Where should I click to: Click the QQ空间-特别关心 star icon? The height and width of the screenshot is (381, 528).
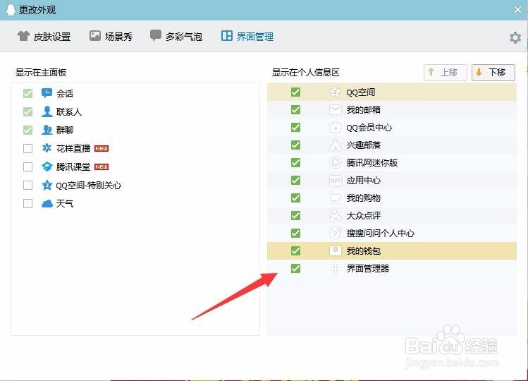click(x=47, y=185)
